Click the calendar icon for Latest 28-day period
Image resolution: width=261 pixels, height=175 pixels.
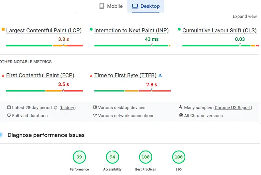9,108
